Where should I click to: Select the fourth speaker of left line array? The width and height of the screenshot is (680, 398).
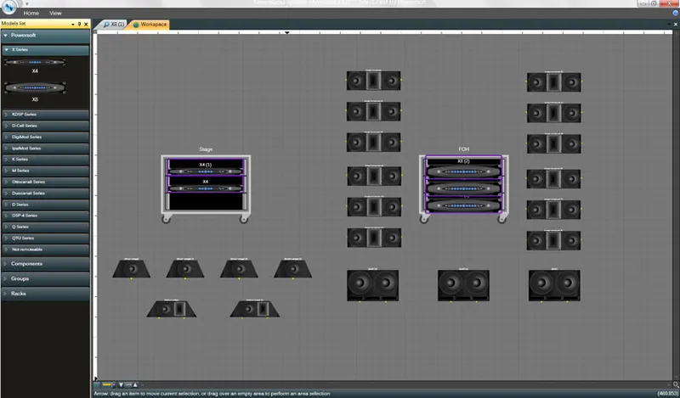(374, 176)
